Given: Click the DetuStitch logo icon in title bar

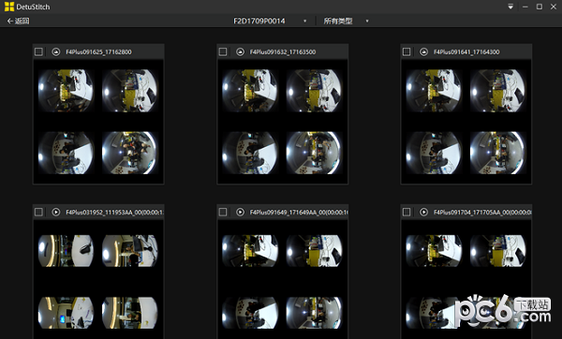Looking at the screenshot, I should (9, 7).
